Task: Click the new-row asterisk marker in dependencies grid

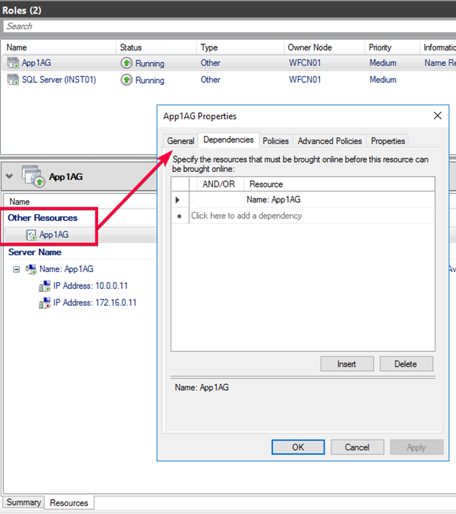Action: [179, 216]
